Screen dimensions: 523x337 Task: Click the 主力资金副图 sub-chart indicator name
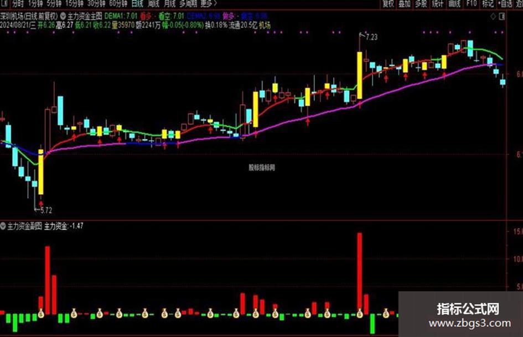[x=25, y=226]
